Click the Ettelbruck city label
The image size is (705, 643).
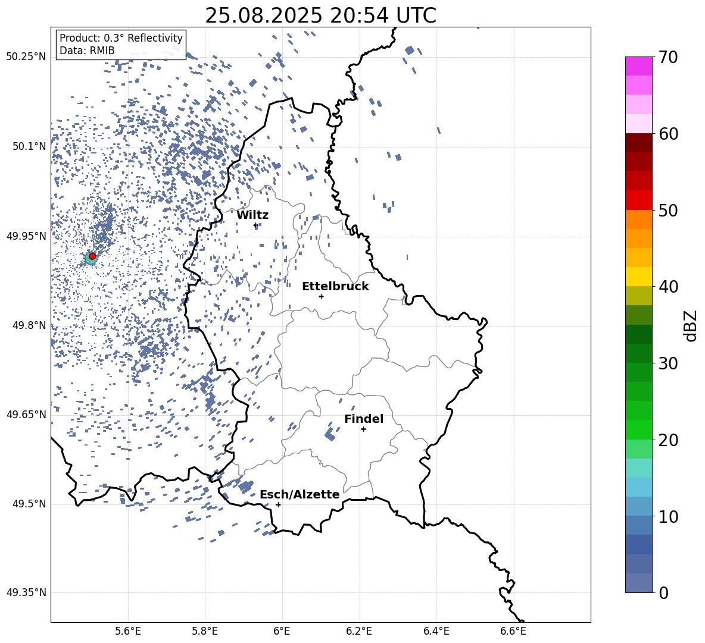pos(335,287)
